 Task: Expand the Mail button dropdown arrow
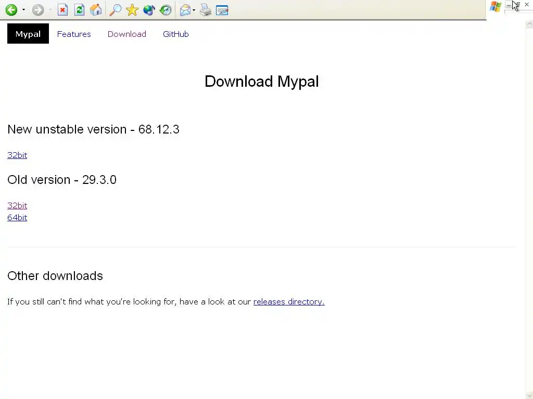pyautogui.click(x=194, y=10)
